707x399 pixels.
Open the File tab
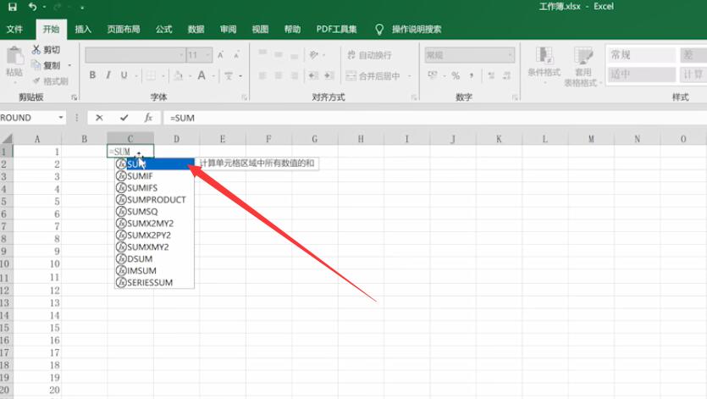point(14,30)
